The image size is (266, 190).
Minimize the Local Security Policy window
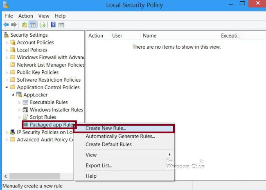(x=231, y=4)
